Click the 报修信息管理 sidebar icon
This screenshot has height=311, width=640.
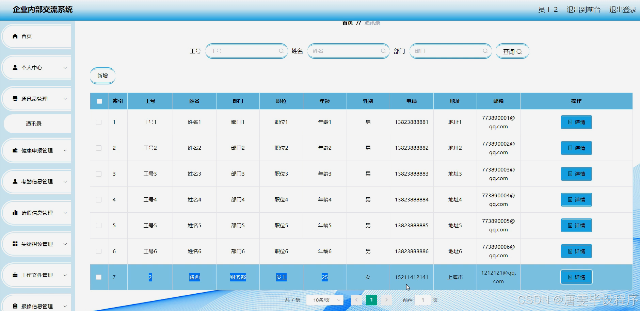click(x=15, y=306)
